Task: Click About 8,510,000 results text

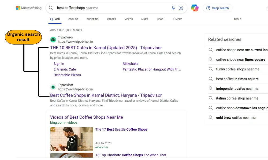Action: click(x=66, y=30)
